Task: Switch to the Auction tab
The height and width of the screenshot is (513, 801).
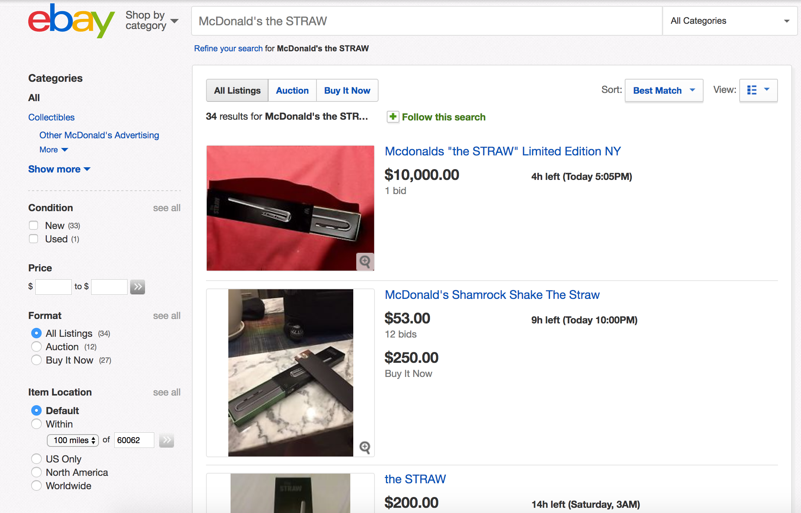Action: (x=292, y=90)
